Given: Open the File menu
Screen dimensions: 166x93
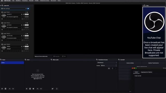Looking at the screenshot, I should pos(13,1).
